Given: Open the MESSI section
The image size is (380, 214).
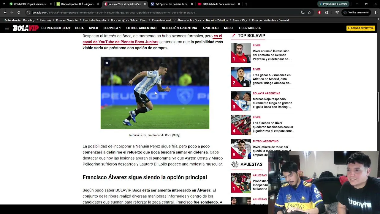Looking at the screenshot, I should tap(229, 28).
